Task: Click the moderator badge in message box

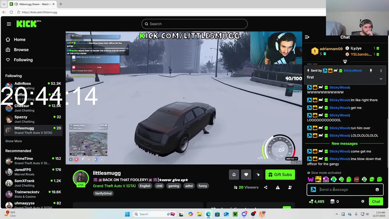Action: (x=313, y=189)
